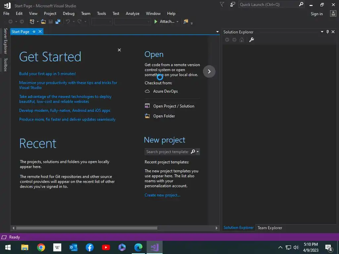Screen dimensions: 339x254
Task: Dismiss the Get Started section with its X
Action: coord(119,50)
